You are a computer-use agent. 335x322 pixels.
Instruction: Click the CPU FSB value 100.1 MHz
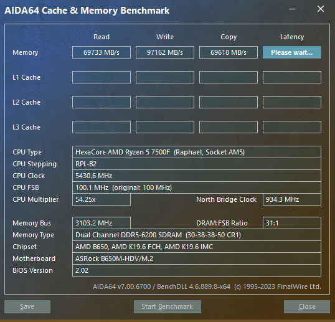pyautogui.click(x=197, y=187)
